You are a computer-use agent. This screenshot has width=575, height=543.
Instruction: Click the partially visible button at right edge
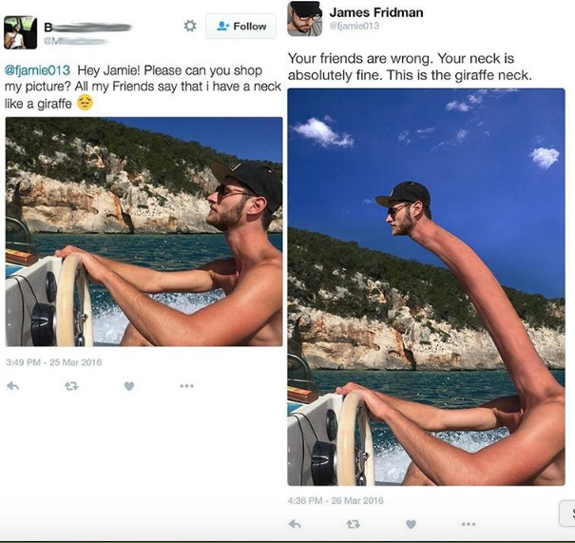click(x=567, y=513)
